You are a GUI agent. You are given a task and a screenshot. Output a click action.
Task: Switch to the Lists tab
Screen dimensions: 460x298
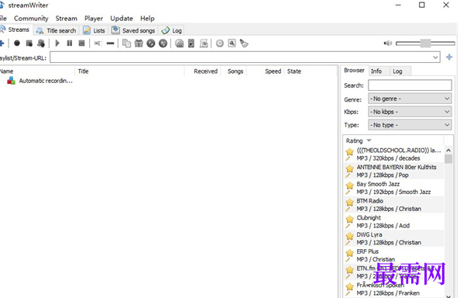click(x=94, y=30)
